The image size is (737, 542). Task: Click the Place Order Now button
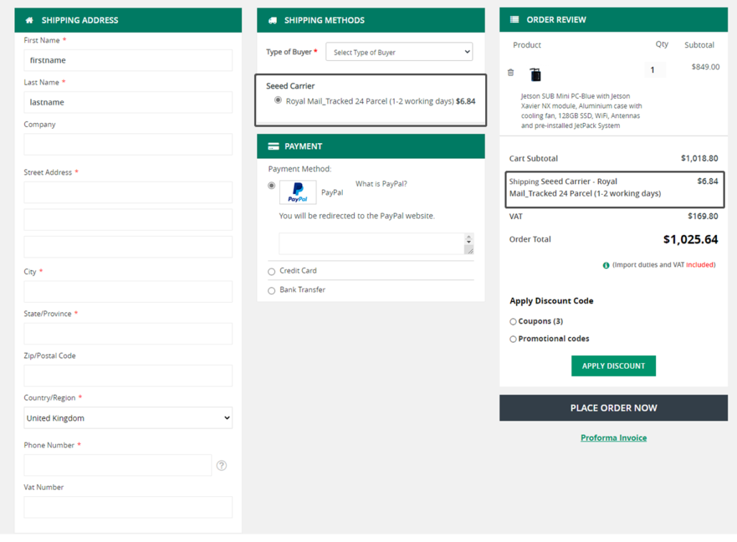[613, 408]
